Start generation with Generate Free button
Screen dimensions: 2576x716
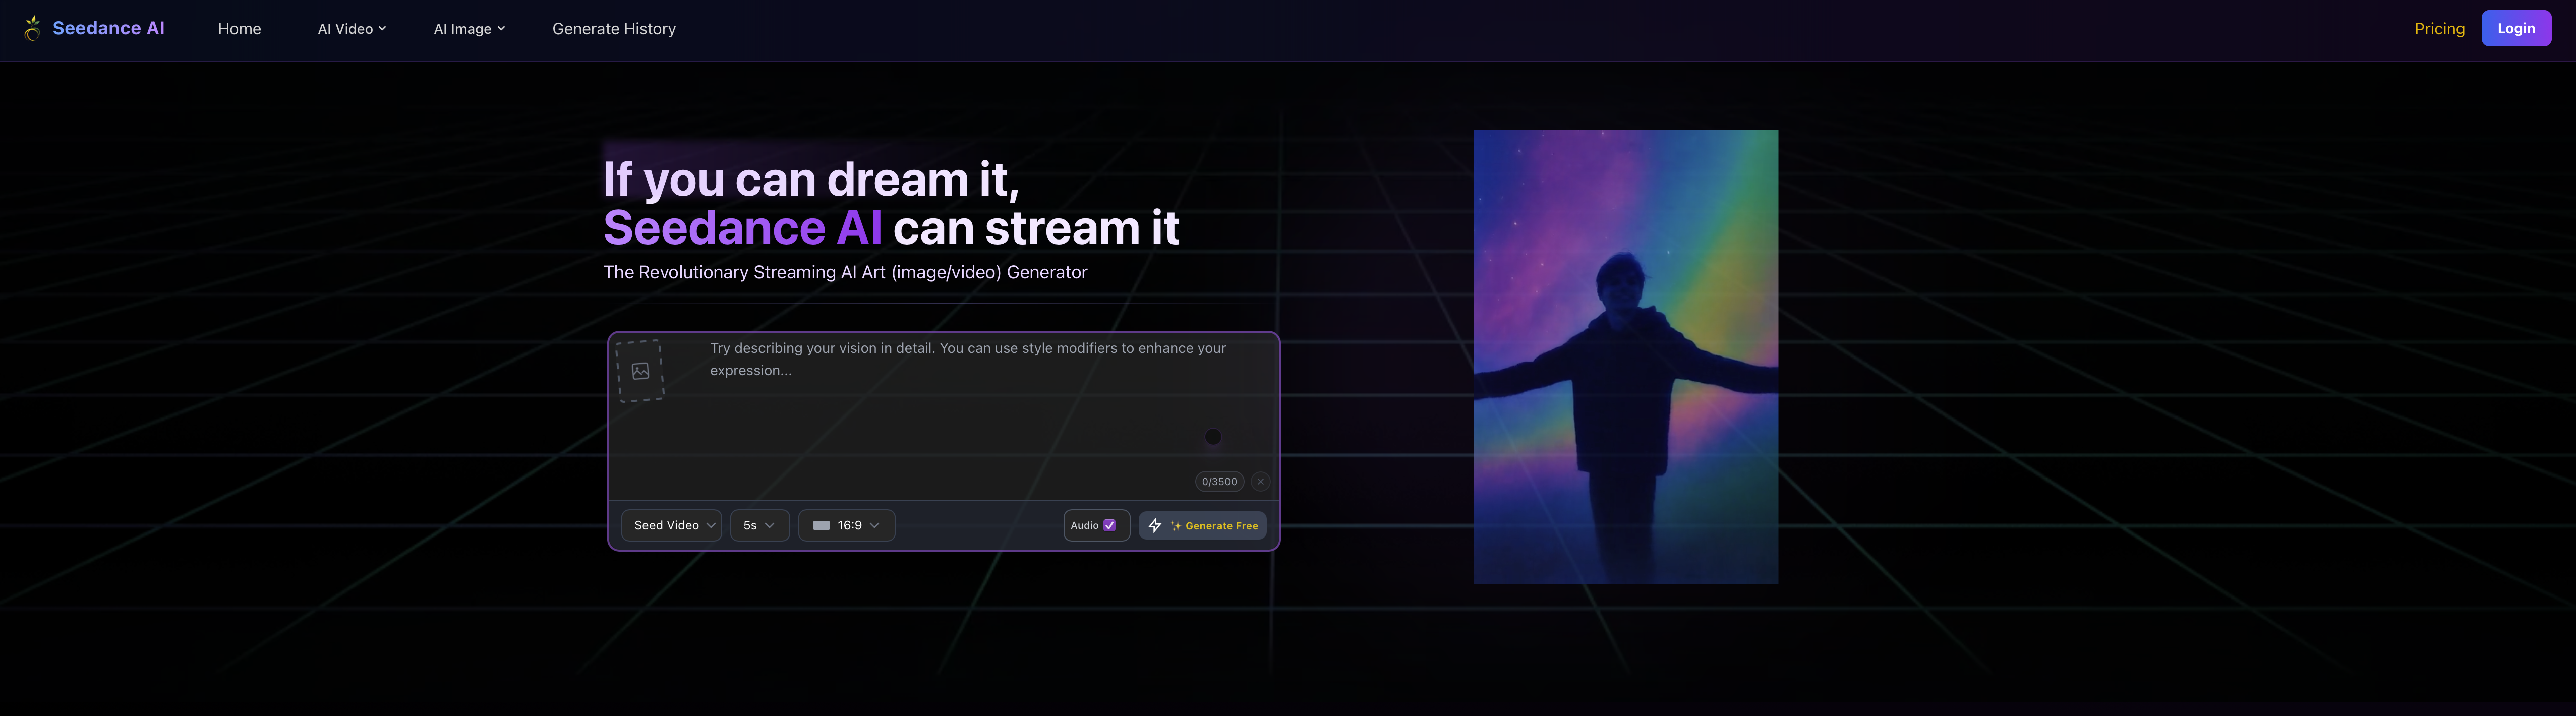point(1202,526)
